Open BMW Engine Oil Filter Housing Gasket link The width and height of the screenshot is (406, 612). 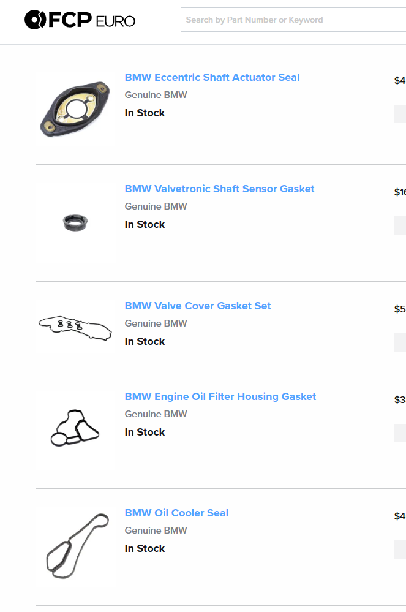click(x=220, y=396)
